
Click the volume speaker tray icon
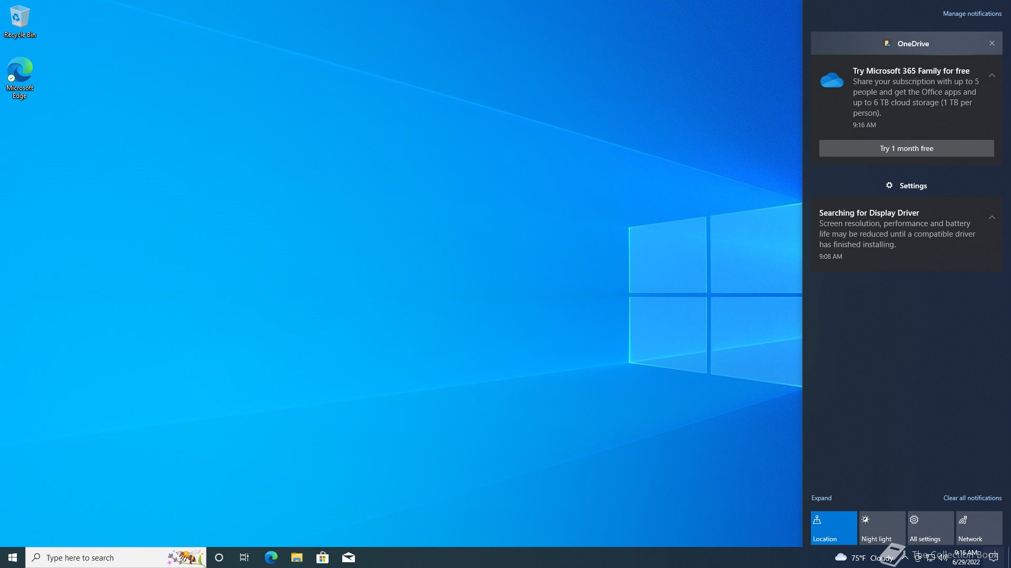[943, 558]
